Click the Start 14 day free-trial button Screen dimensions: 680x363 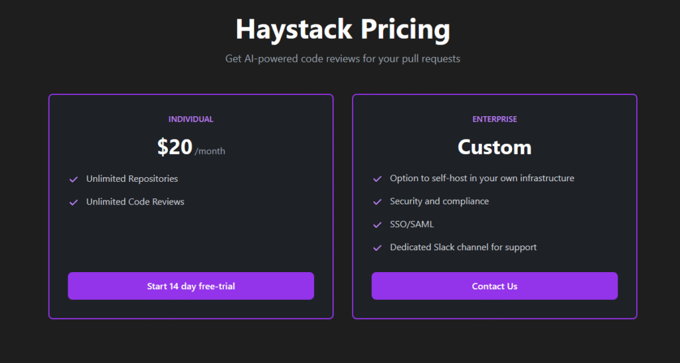pos(191,286)
